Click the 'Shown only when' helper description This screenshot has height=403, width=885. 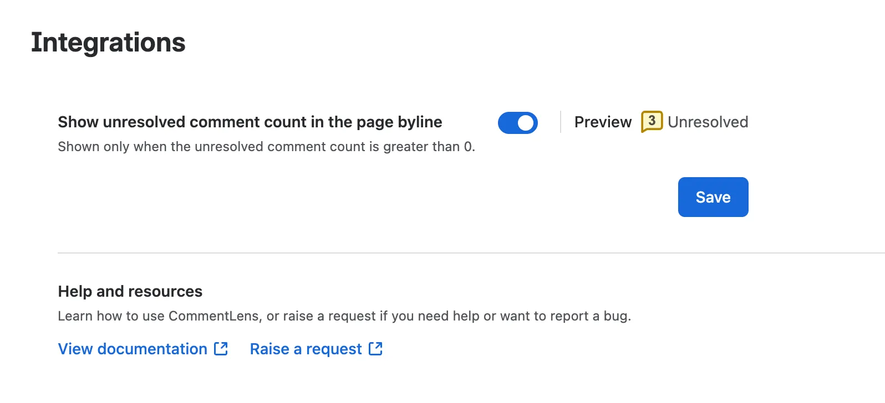point(267,147)
